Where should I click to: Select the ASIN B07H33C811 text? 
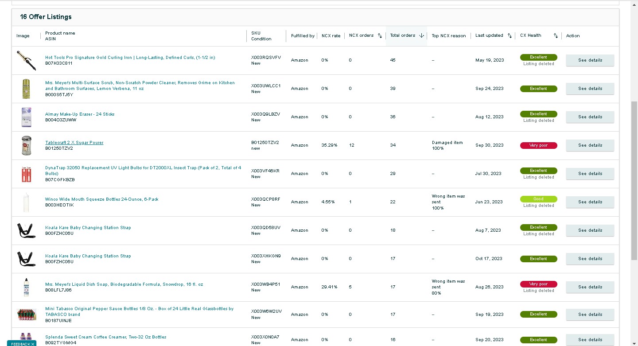pos(59,63)
